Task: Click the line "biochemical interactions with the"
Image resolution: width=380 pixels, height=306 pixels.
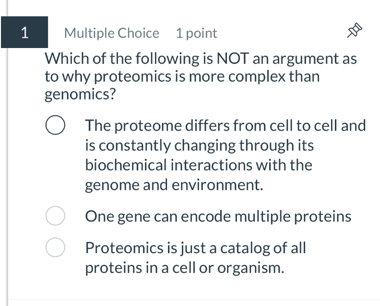Action: pos(198,165)
